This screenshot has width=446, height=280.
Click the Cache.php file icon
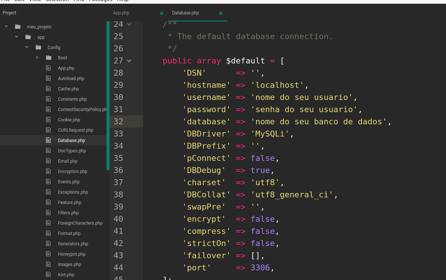tap(48, 89)
